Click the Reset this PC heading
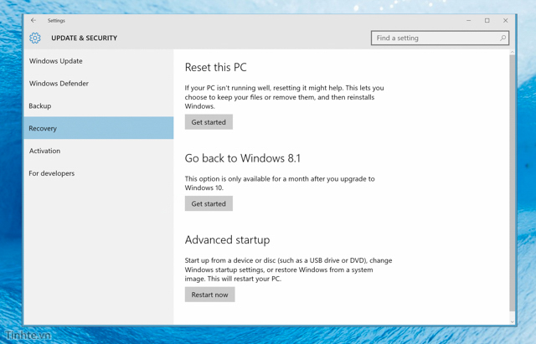The image size is (536, 344). click(x=216, y=67)
